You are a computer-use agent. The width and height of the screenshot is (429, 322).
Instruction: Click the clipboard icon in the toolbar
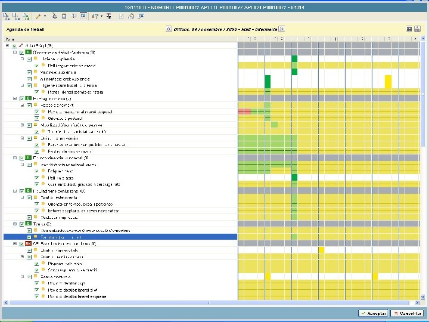(x=64, y=16)
